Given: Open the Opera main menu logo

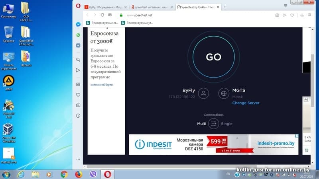Looking at the screenshot, I should pos(78,6).
